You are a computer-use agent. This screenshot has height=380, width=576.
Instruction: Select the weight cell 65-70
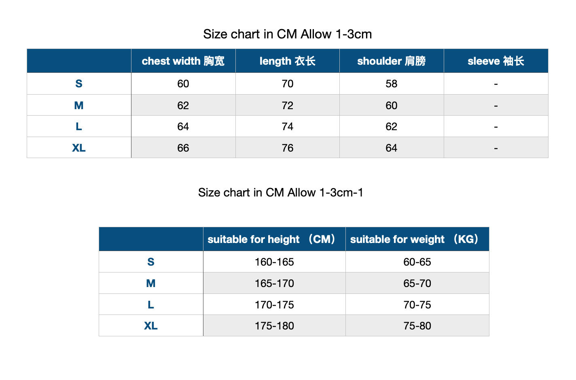click(x=417, y=283)
